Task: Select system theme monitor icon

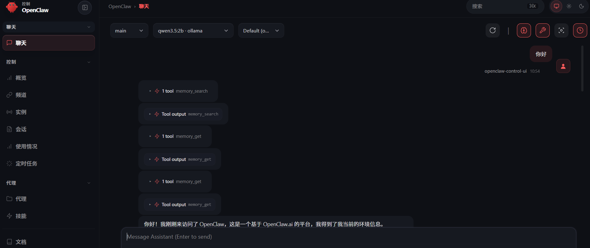Action: click(556, 6)
